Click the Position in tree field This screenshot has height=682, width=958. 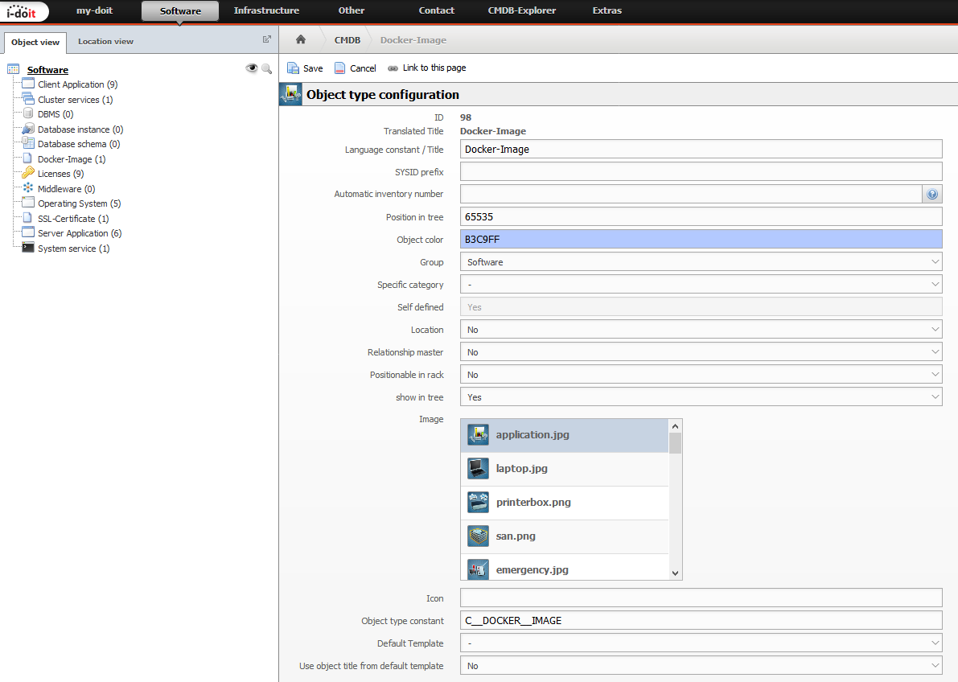tap(701, 217)
